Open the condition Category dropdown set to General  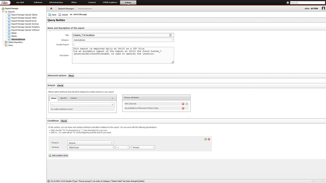[x=91, y=143]
